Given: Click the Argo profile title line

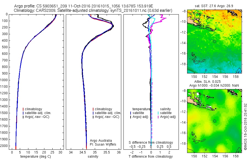Looking at the screenshot, I should [83, 6].
